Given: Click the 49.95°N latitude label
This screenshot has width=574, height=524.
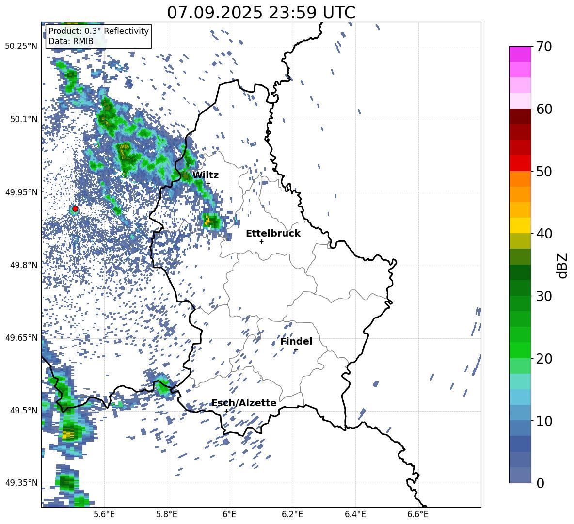Looking at the screenshot, I should pos(21,192).
